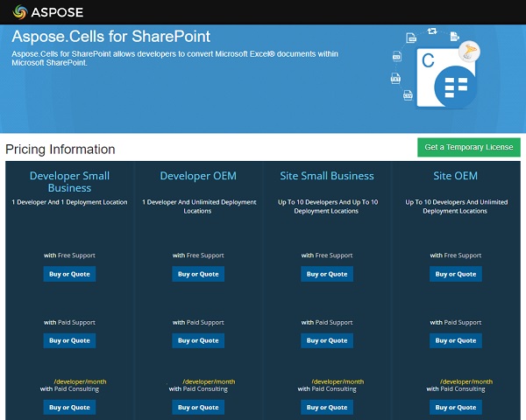Click the Aspose.Cells for SharePoint title
The width and height of the screenshot is (526, 420).
click(x=111, y=36)
